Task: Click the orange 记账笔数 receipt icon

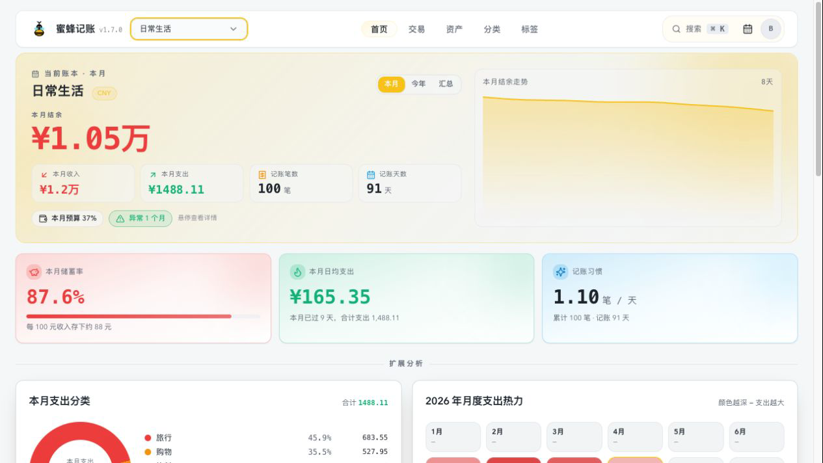Action: point(262,174)
